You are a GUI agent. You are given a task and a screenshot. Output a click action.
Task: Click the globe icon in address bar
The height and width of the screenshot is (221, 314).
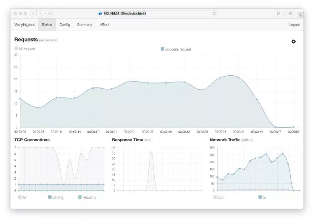(100, 14)
